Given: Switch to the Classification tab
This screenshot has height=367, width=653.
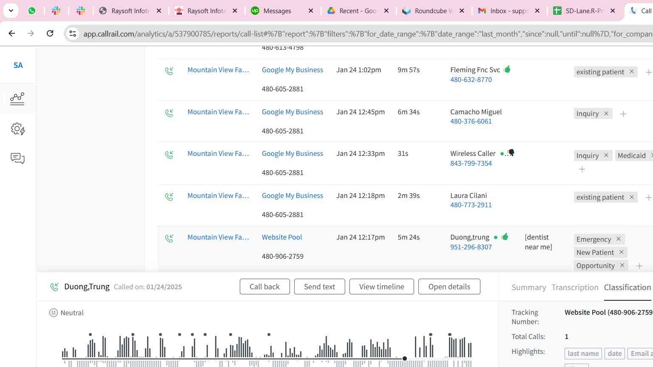Looking at the screenshot, I should coord(627,287).
